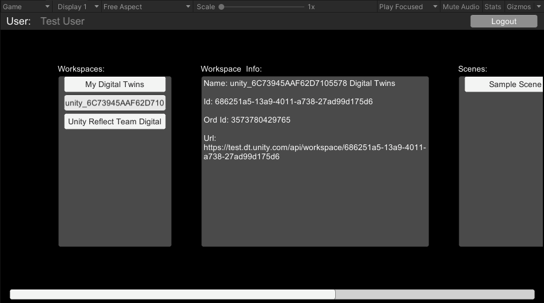
Task: Open the Free Aspect resolution dropdown
Action: (x=147, y=7)
